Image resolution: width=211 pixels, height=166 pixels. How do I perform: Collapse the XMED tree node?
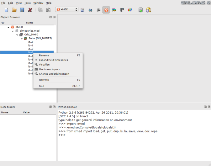tap(8, 27)
